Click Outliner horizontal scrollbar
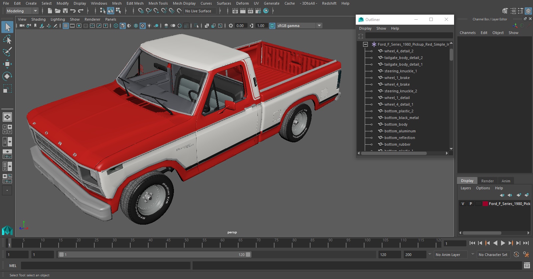Image resolution: width=533 pixels, height=279 pixels. (x=394, y=153)
